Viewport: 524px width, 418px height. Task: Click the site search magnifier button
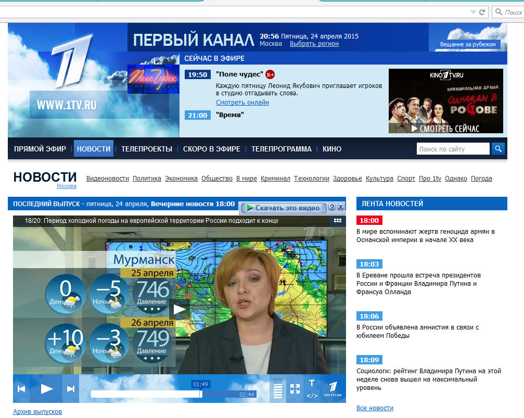498,149
